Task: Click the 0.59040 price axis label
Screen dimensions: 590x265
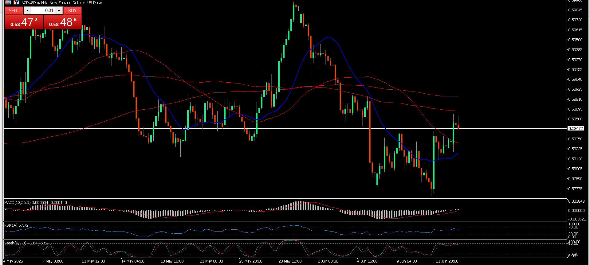Action: point(575,79)
